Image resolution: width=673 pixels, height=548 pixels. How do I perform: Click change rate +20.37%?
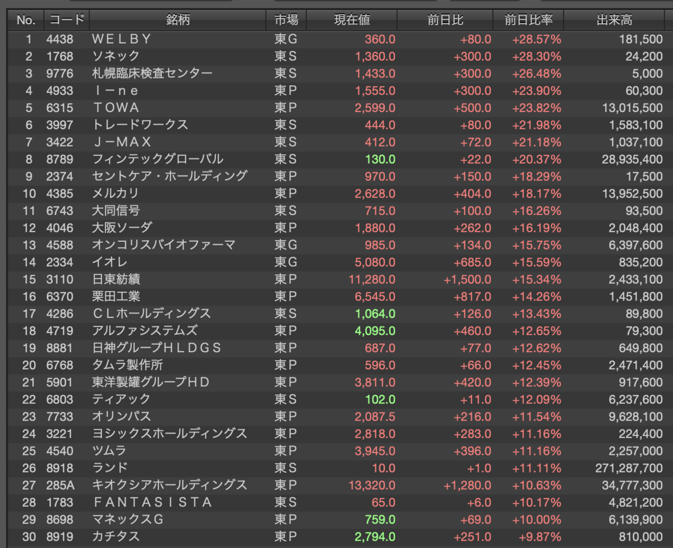point(536,159)
